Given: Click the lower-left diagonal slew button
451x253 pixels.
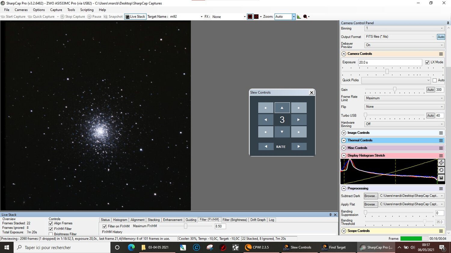Looking at the screenshot, I should tap(266, 132).
